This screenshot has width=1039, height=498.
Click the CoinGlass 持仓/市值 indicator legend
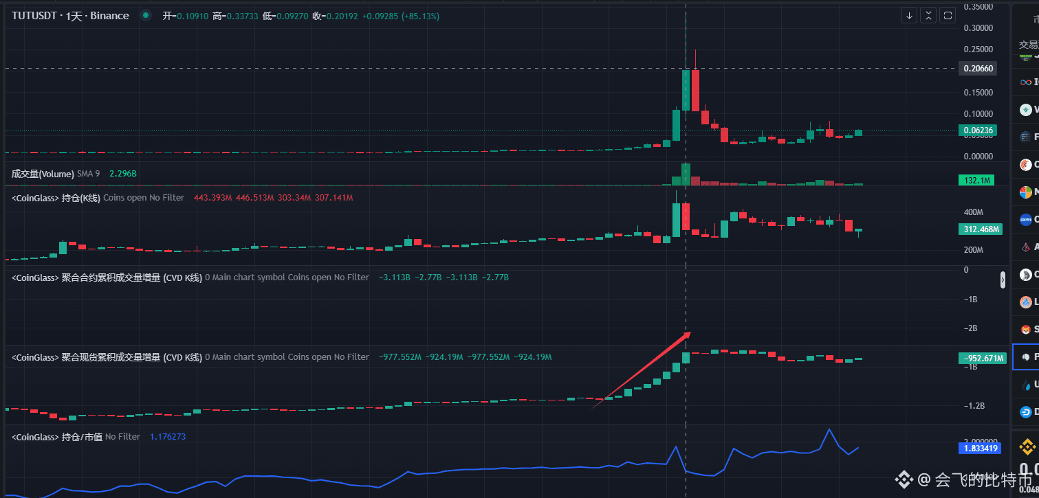point(57,437)
